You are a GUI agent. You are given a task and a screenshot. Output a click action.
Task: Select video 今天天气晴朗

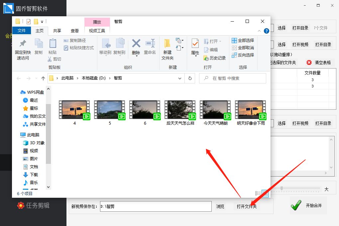tap(216, 113)
